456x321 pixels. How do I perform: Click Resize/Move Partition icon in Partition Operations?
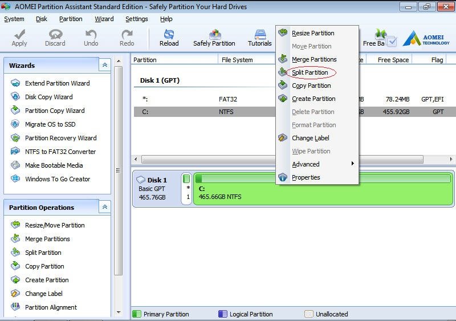point(15,225)
